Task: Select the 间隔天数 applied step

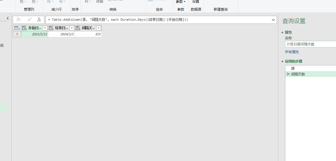Action: (311, 74)
